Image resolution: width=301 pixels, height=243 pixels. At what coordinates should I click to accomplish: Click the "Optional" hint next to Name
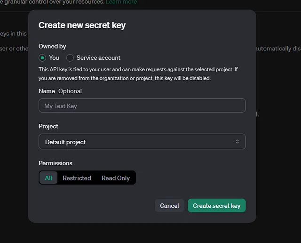[x=70, y=91]
